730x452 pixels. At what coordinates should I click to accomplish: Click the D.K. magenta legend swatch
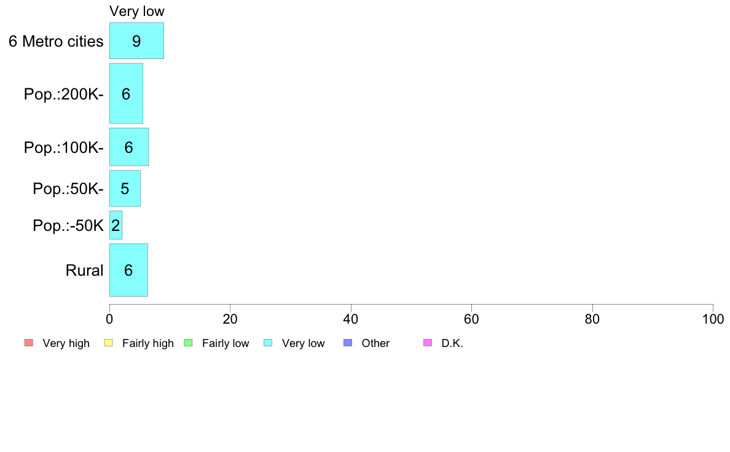tap(428, 343)
